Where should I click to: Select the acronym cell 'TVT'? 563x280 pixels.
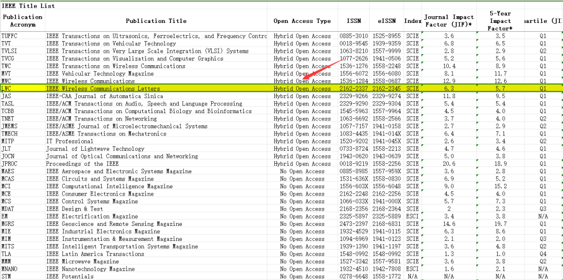(x=22, y=43)
